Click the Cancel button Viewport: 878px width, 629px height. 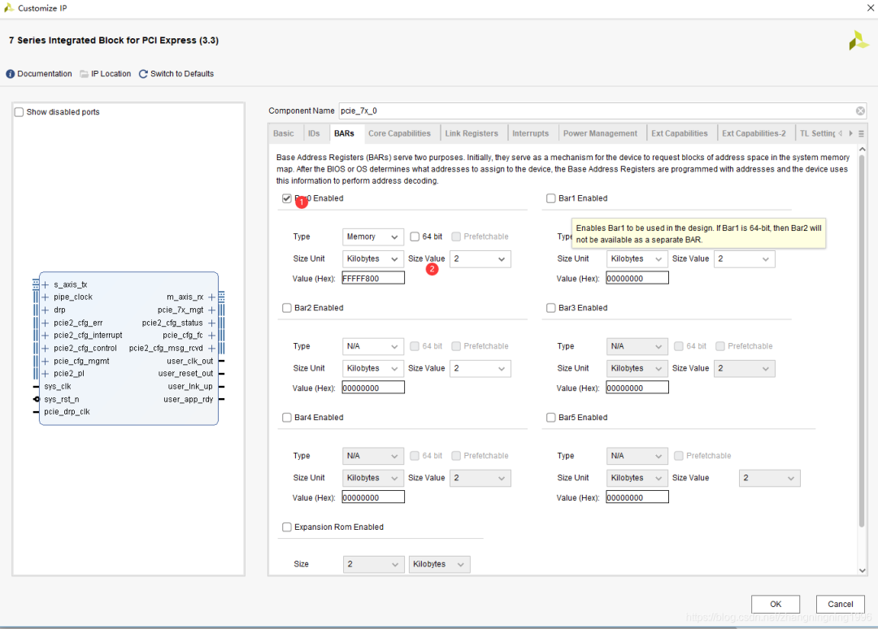click(840, 604)
